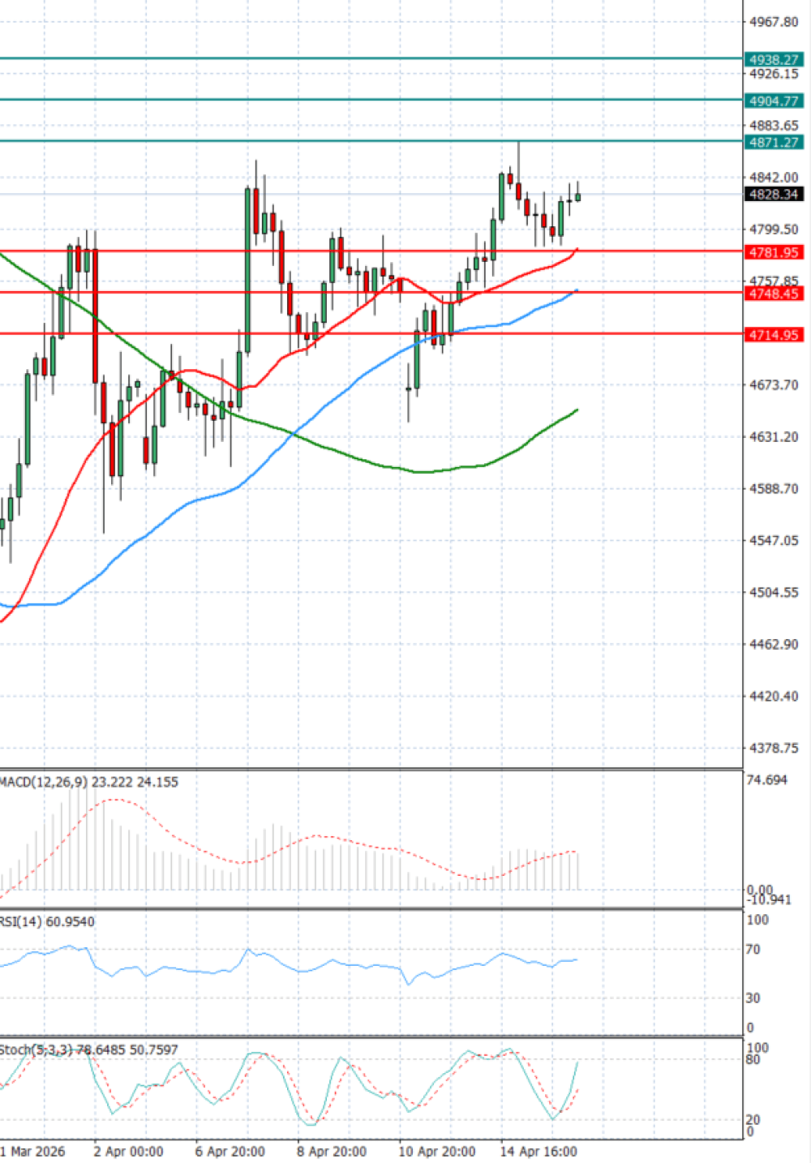811x1163 pixels.
Task: Click the 4748.45 support level tag
Action: click(x=774, y=294)
